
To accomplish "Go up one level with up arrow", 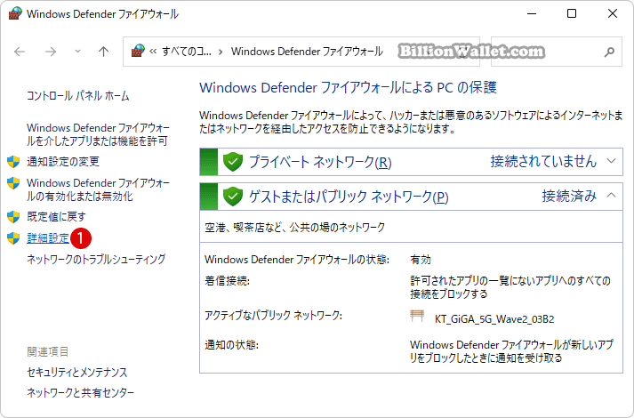I will [103, 52].
